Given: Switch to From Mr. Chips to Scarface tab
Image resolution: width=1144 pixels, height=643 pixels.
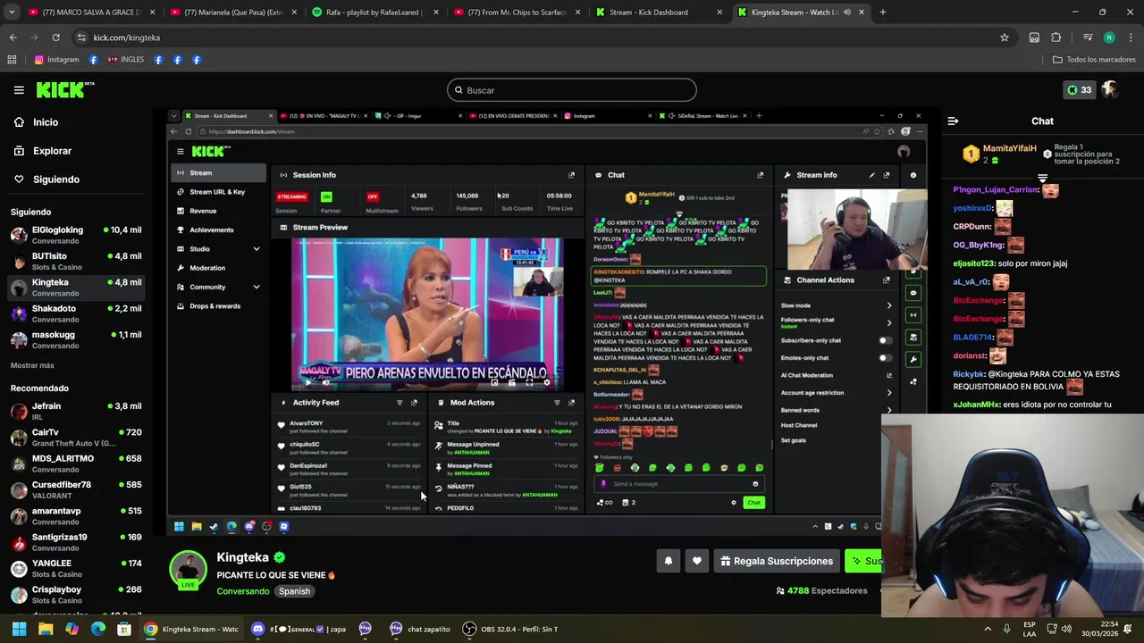Looking at the screenshot, I should coord(516,13).
